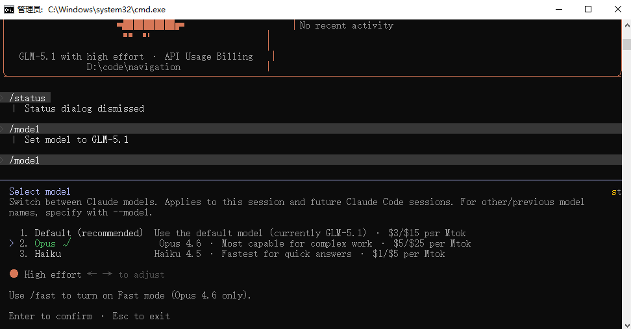Click the cmd.exe icon in title bar
631x329 pixels.
(9, 9)
